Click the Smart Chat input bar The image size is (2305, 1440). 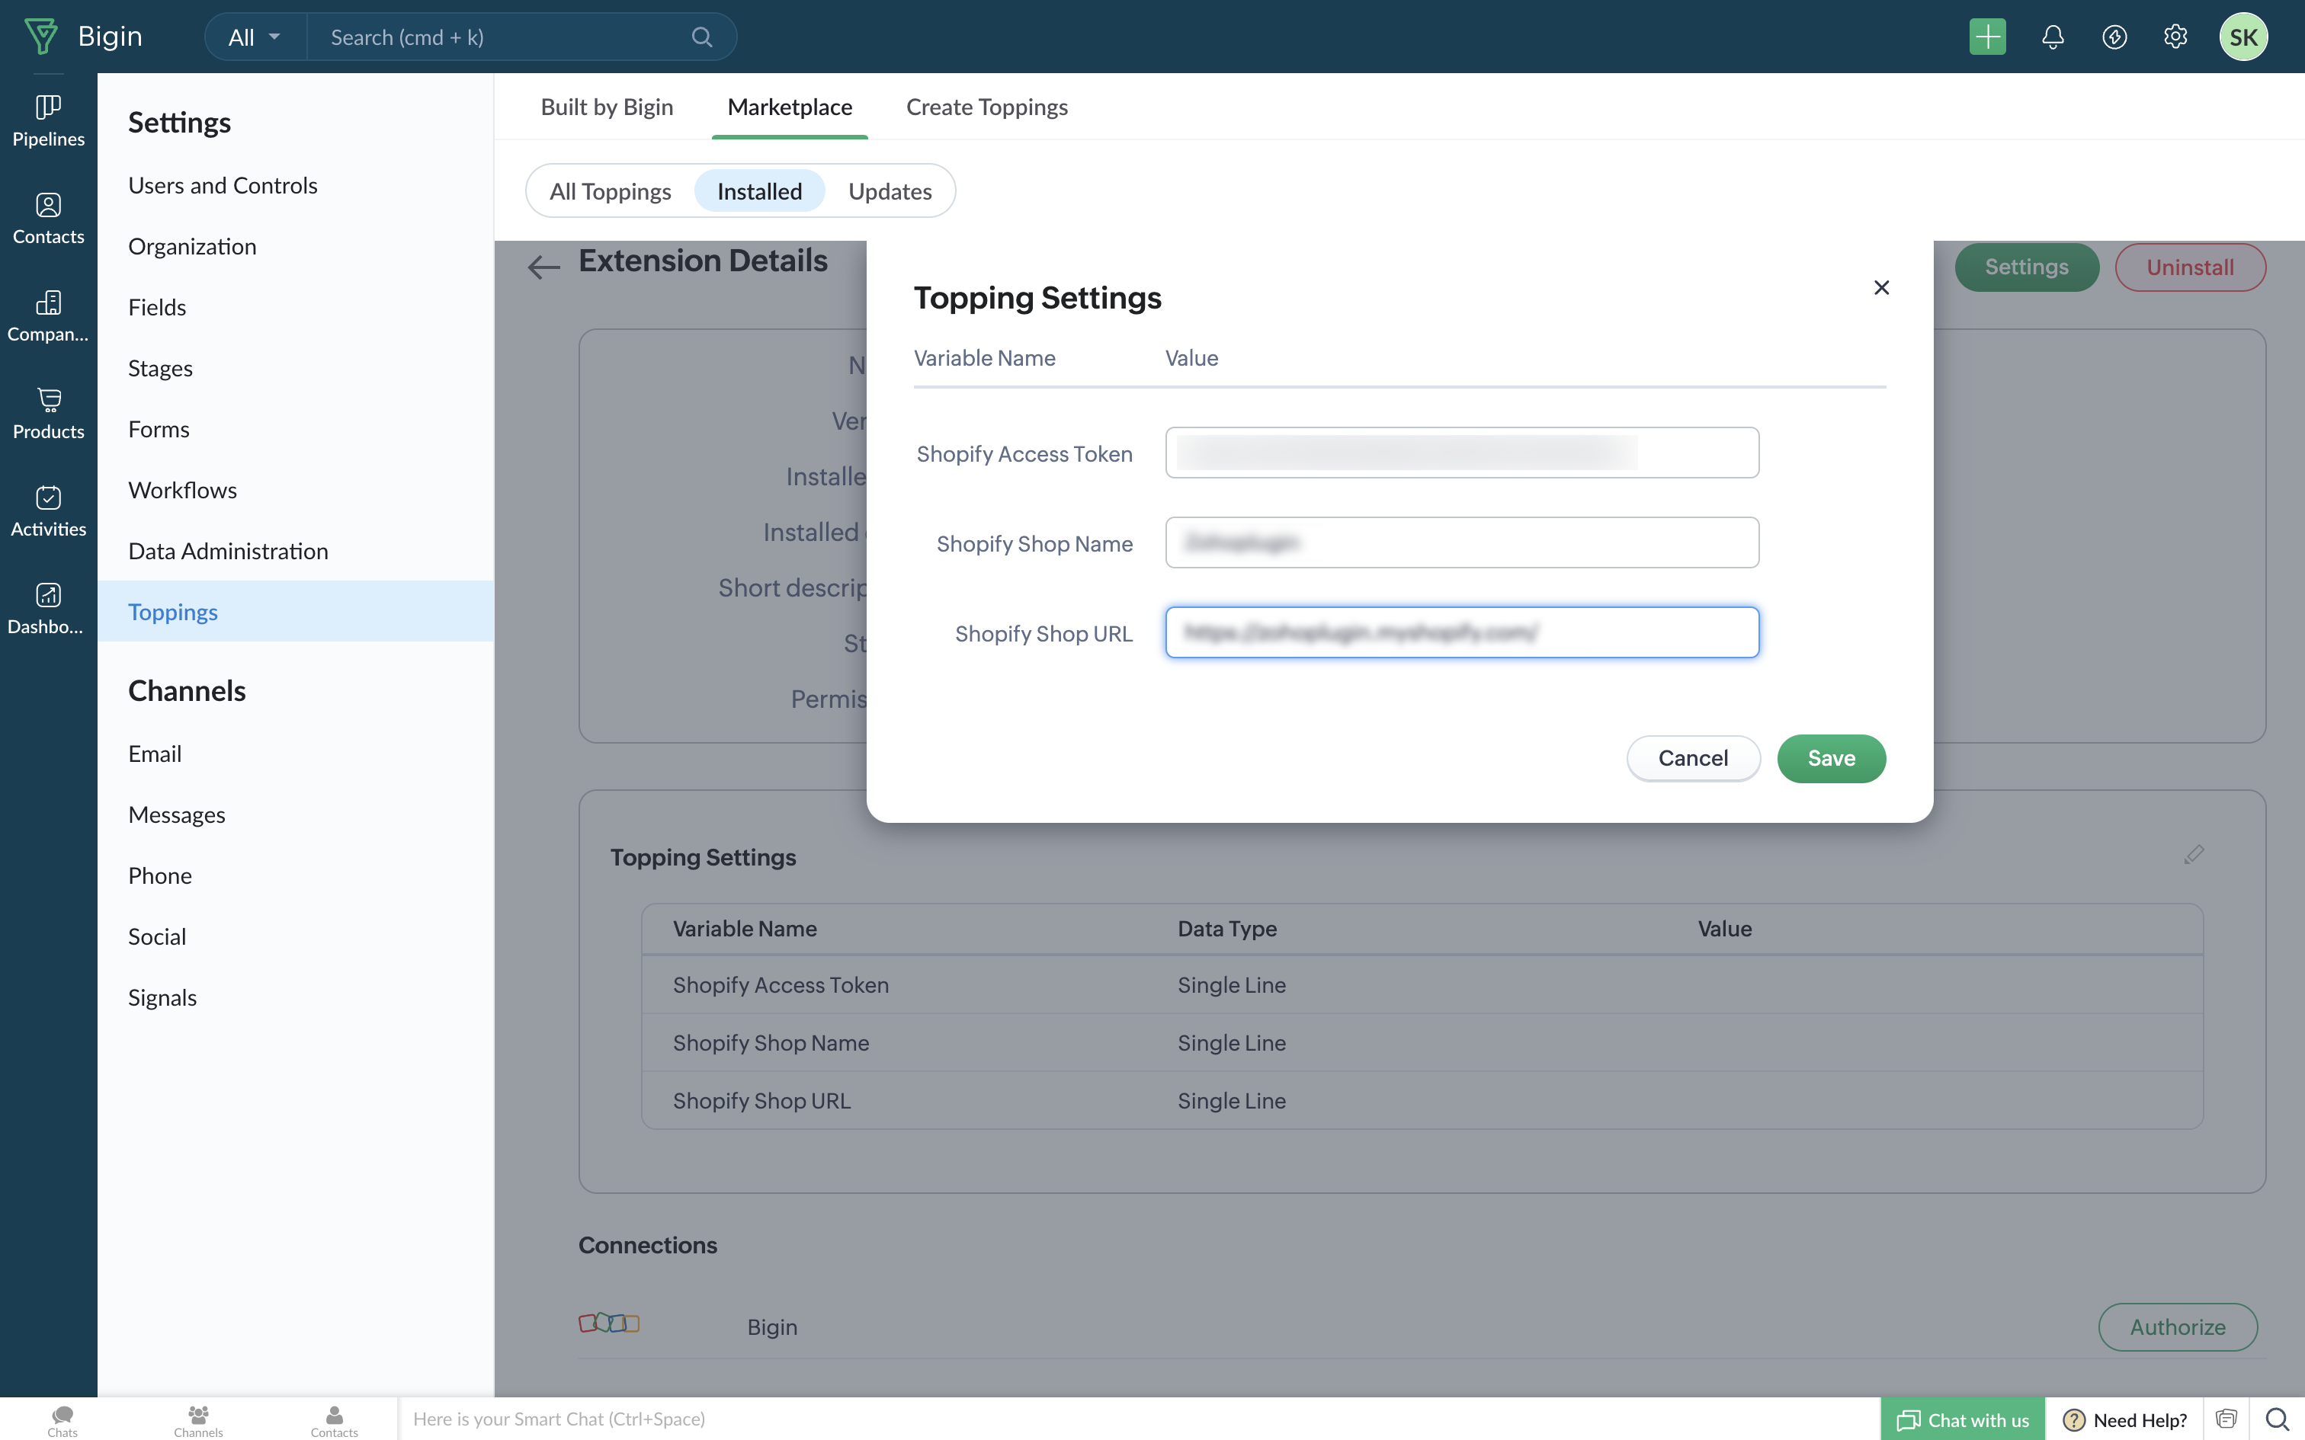coord(1138,1419)
